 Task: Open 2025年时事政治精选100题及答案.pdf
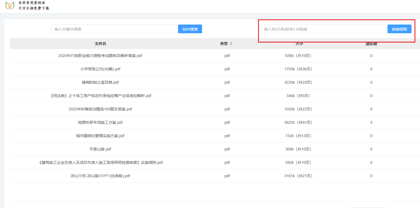100,109
